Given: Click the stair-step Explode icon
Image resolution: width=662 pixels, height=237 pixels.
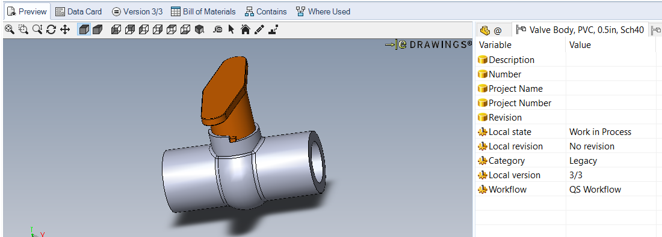Looking at the screenshot, I should tap(273, 29).
